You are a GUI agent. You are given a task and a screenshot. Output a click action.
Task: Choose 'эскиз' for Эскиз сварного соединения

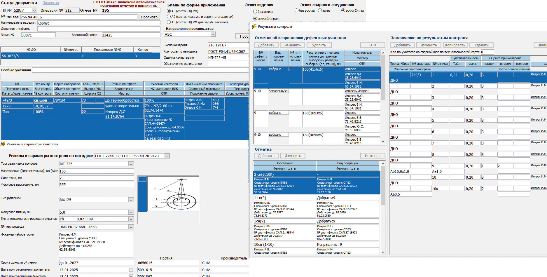coord(320,11)
